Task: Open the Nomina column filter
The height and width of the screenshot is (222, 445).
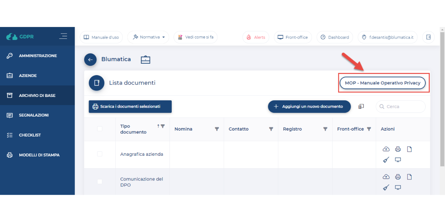Action: pos(217,129)
